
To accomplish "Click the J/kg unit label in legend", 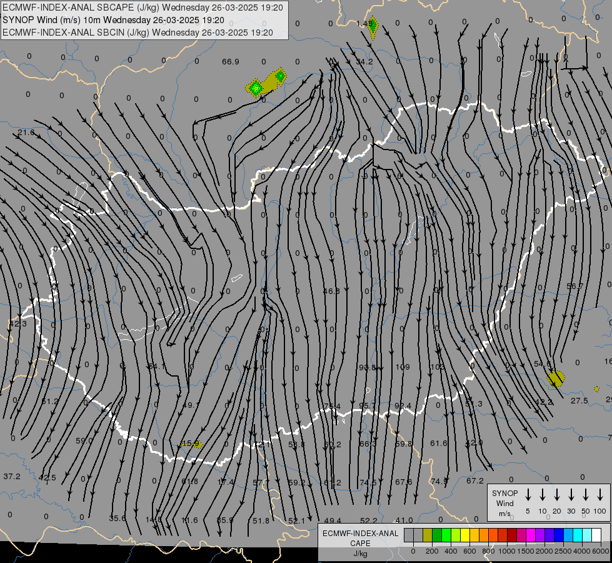I will coord(360,554).
